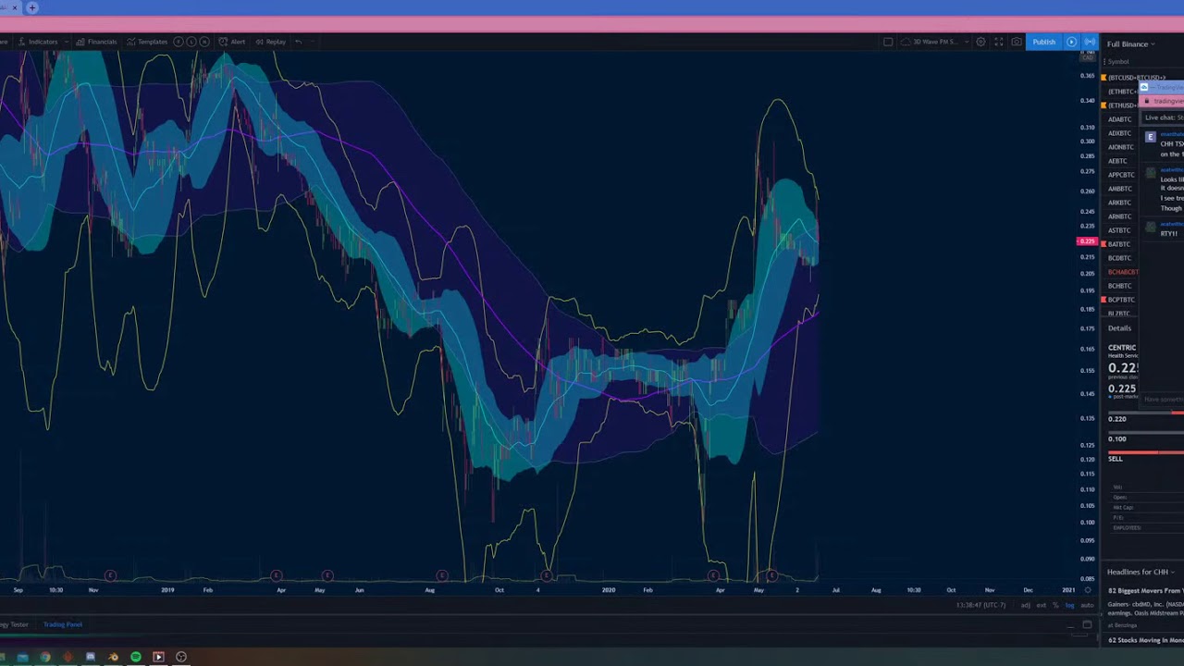Expand Headlines for CHH dropdown
This screenshot has width=1184, height=666.
pyautogui.click(x=1140, y=572)
